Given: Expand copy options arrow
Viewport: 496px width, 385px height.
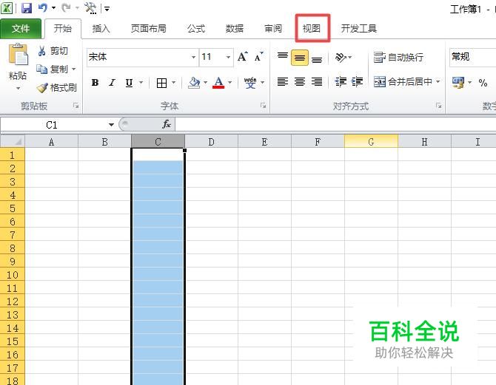Looking at the screenshot, I should click(74, 69).
